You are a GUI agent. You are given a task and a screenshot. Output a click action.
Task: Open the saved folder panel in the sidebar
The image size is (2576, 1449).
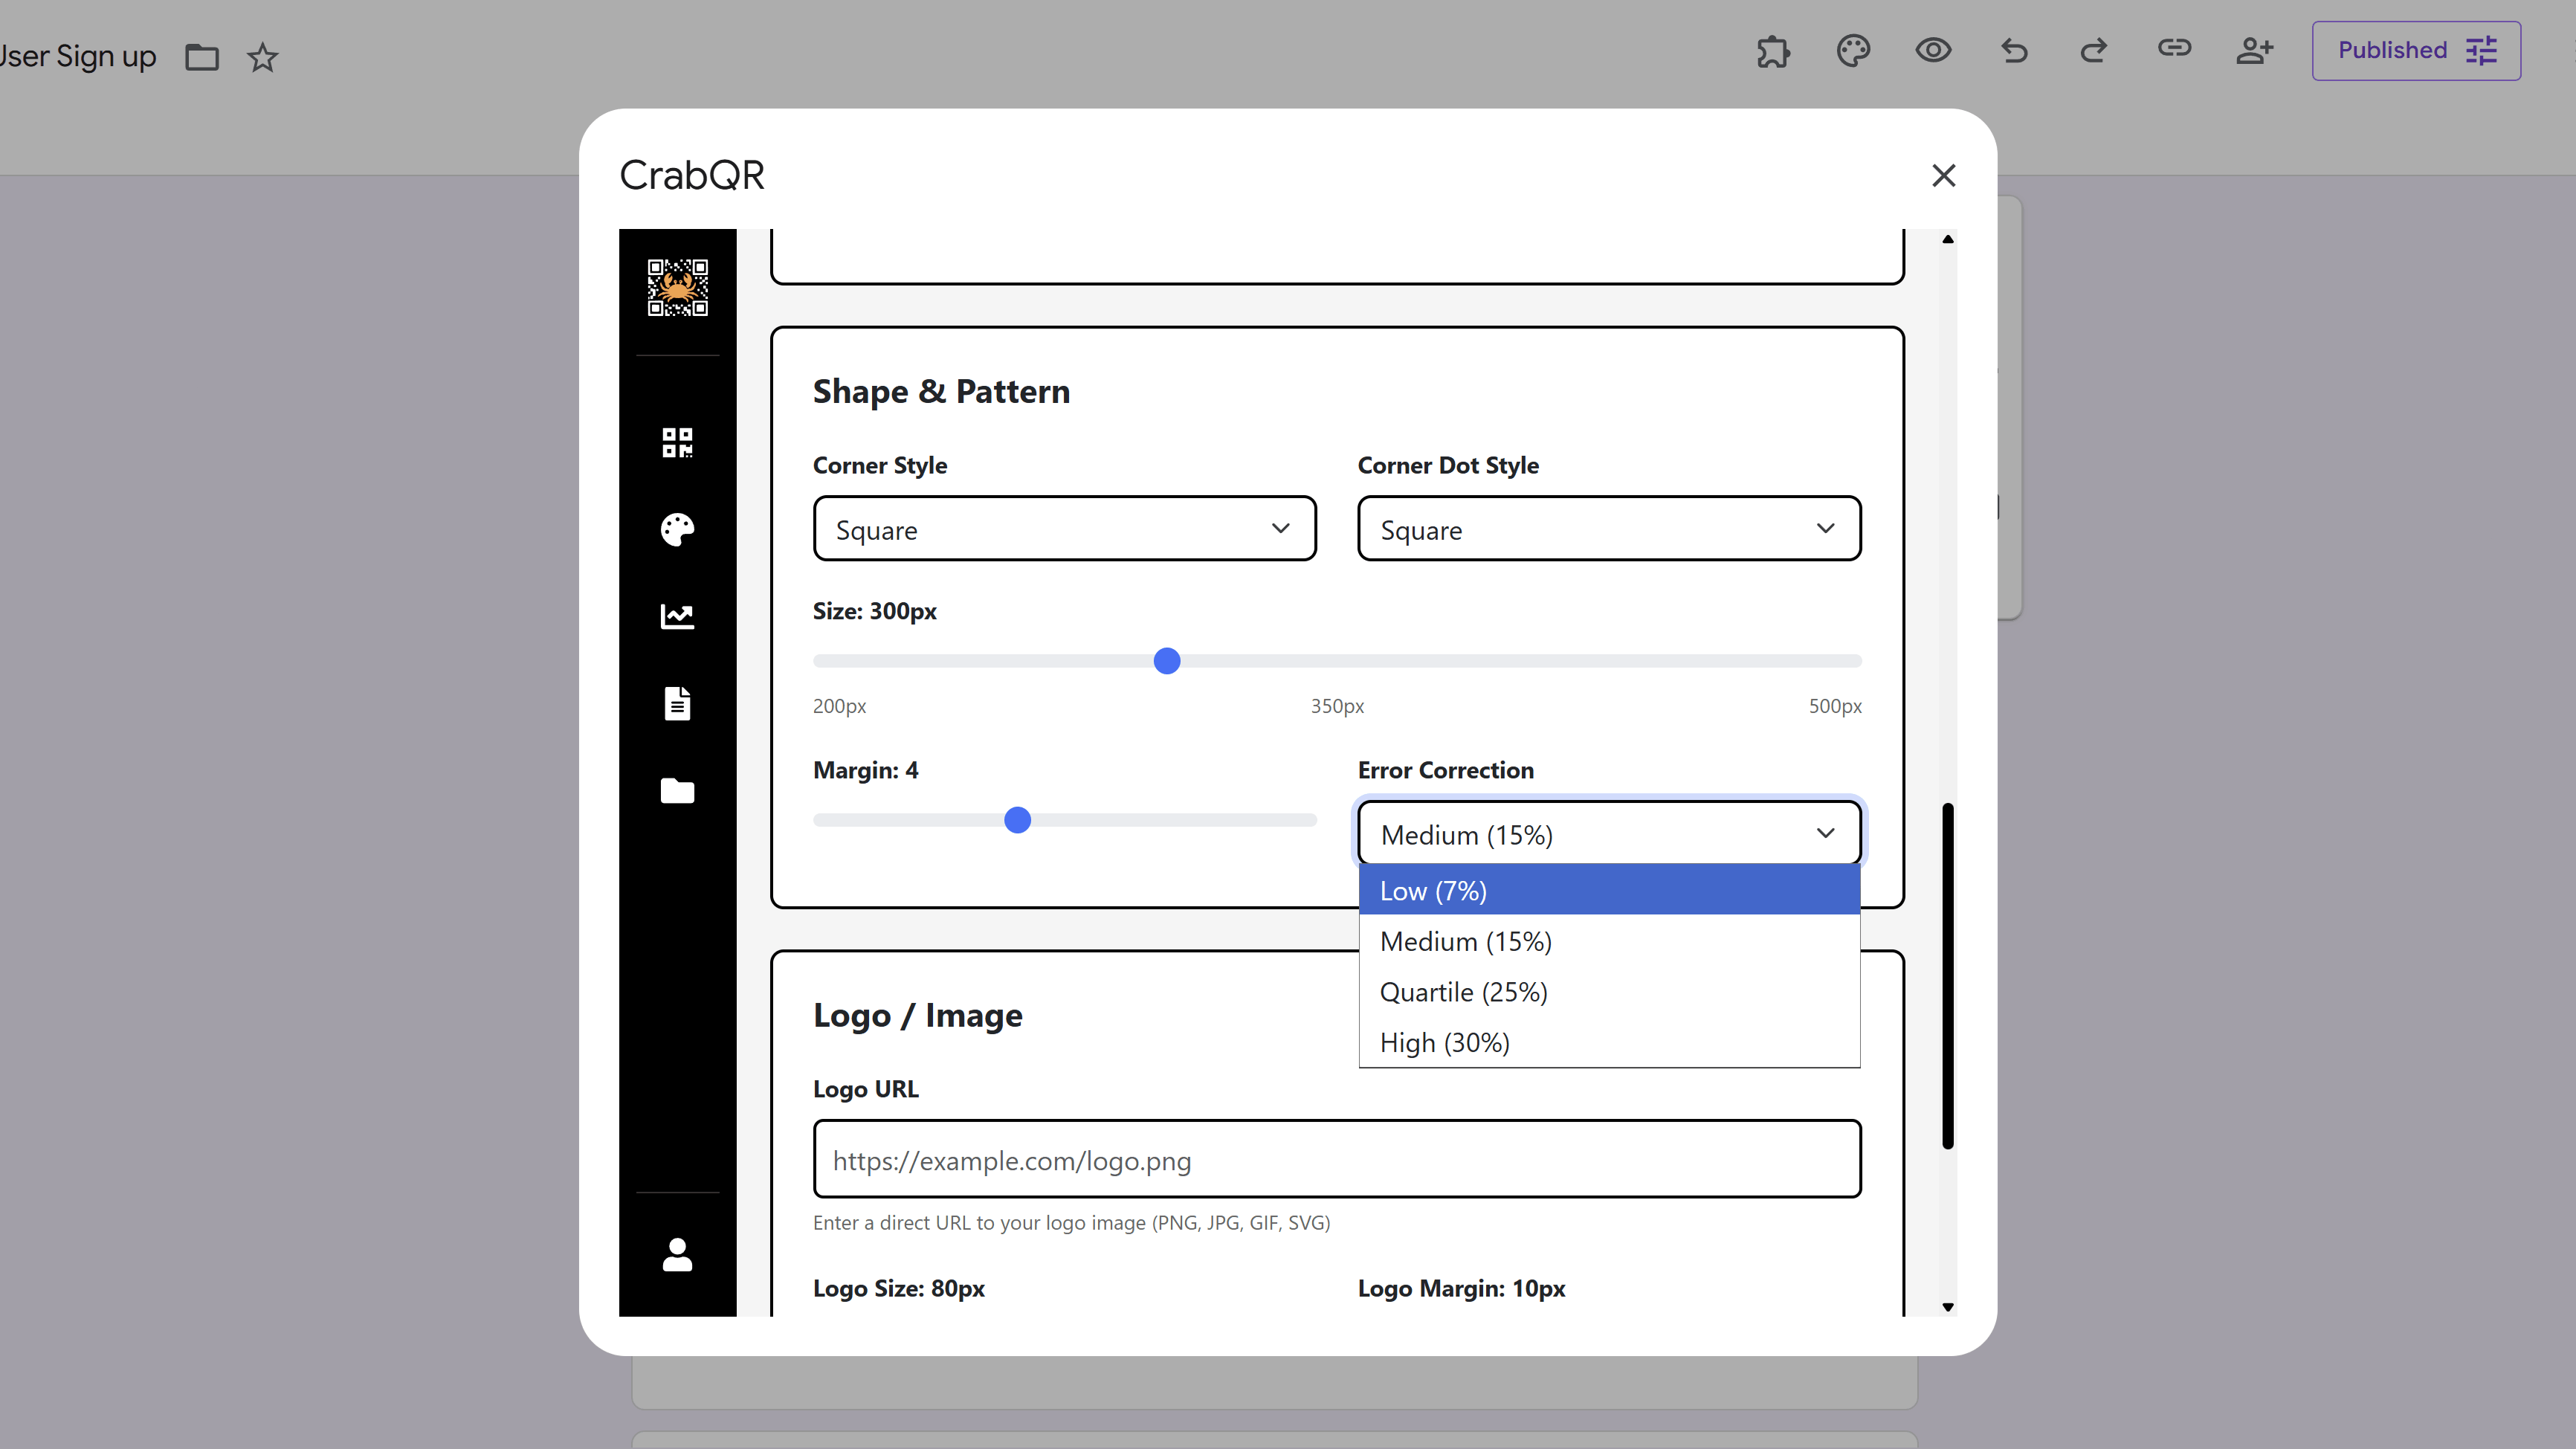coord(677,790)
